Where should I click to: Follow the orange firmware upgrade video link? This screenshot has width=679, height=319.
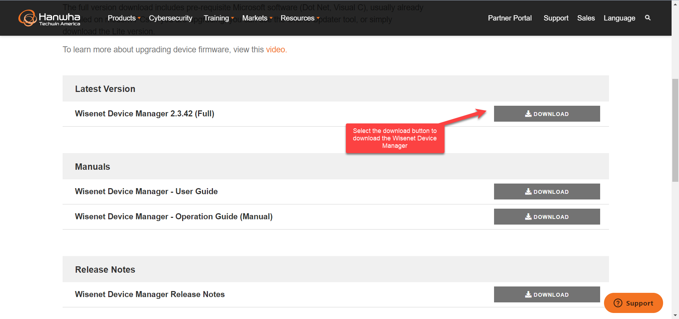[275, 50]
